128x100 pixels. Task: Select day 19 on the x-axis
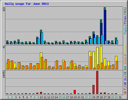coord(75,97)
